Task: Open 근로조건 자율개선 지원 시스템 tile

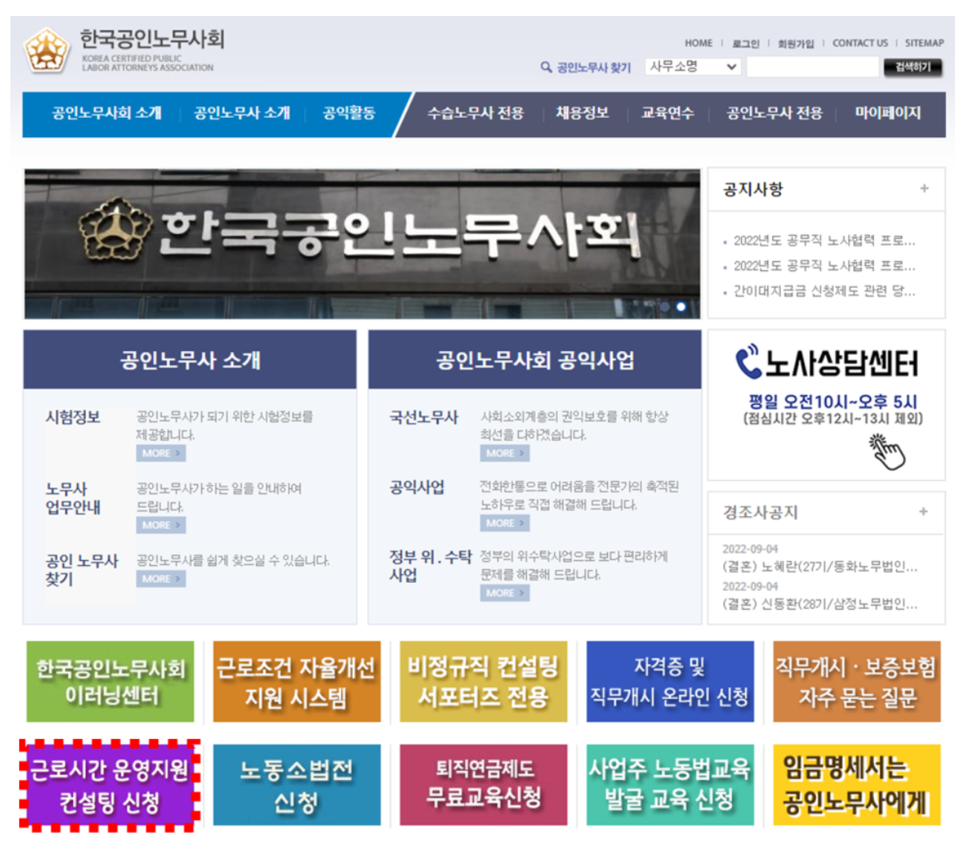Action: click(x=297, y=682)
